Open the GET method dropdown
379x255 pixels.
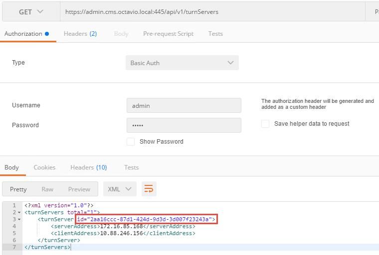pos(31,12)
